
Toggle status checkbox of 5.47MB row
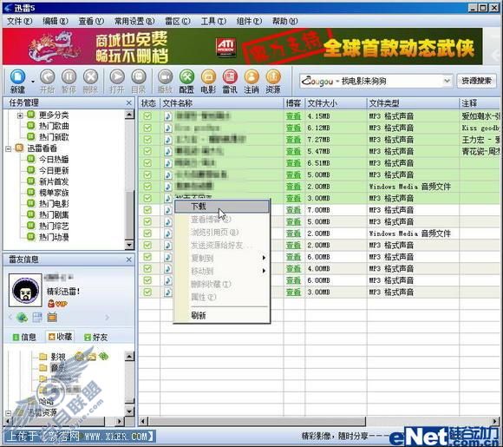click(147, 151)
